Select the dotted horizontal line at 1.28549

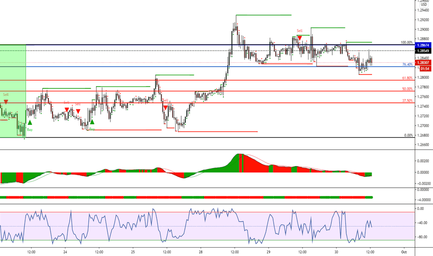coord(207,51)
